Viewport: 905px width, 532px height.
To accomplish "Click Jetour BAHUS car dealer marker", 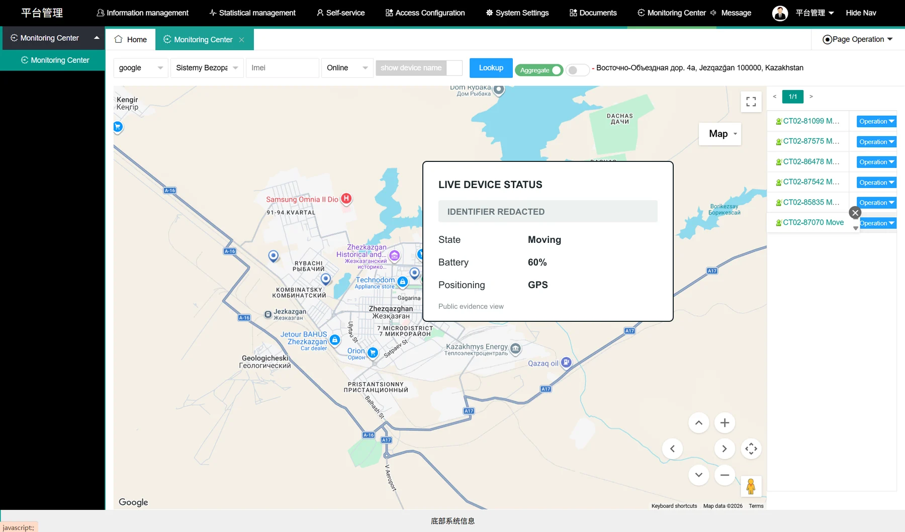I will tap(335, 340).
